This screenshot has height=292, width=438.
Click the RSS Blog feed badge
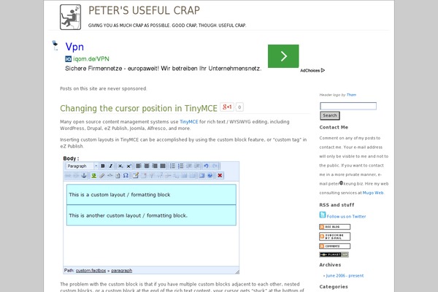(334, 227)
